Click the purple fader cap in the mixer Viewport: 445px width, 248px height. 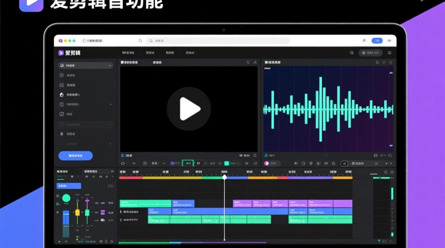click(87, 200)
